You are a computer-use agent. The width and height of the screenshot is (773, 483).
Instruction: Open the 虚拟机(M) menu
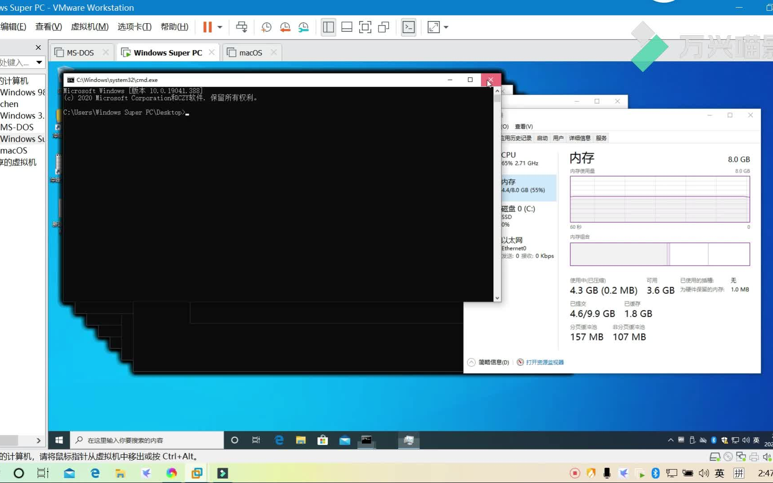coord(89,27)
